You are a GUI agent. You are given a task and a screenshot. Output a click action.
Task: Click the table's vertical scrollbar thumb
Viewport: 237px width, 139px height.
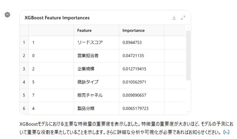point(188,55)
